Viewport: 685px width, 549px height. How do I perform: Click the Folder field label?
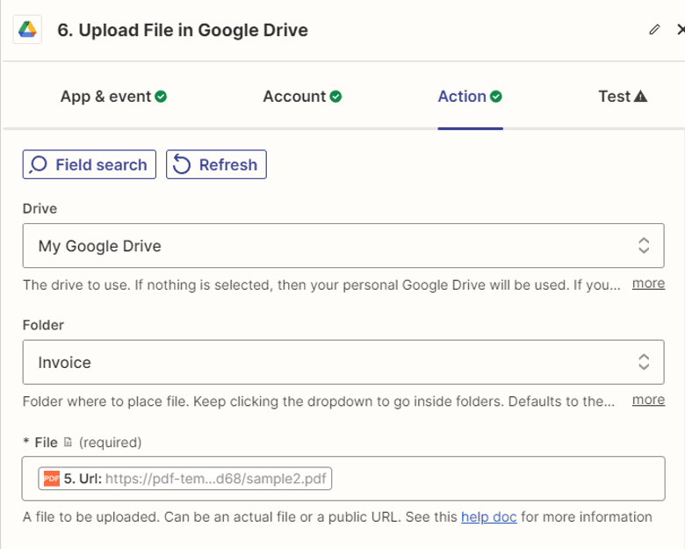pos(43,325)
